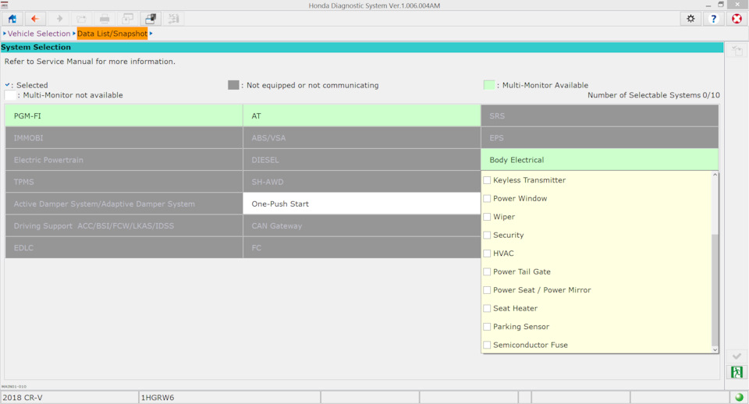Click the 2018 CR-V status bar field
This screenshot has height=404, width=749.
(69, 397)
